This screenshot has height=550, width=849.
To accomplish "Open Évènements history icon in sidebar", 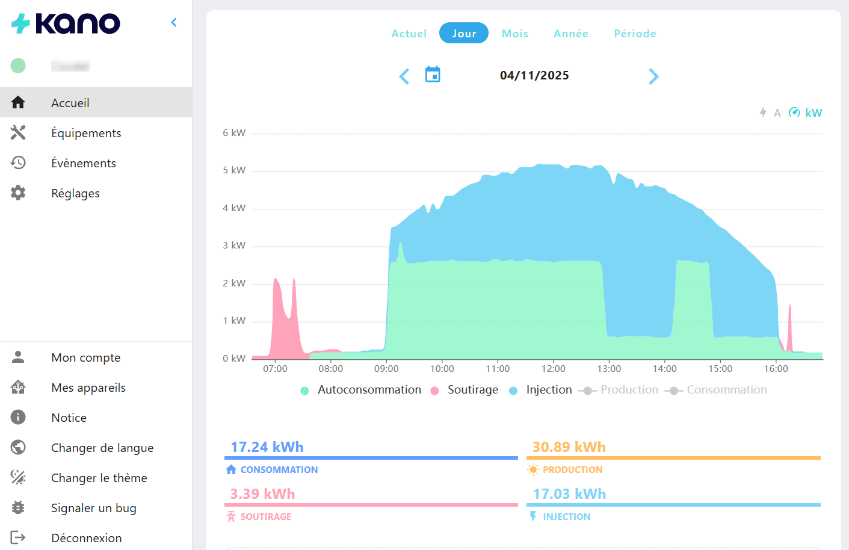I will click(18, 162).
